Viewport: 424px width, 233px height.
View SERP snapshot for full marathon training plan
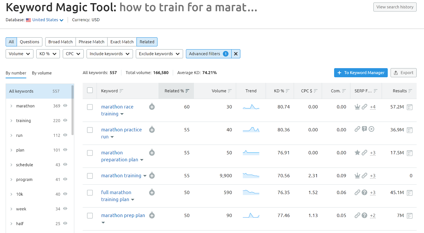(410, 193)
